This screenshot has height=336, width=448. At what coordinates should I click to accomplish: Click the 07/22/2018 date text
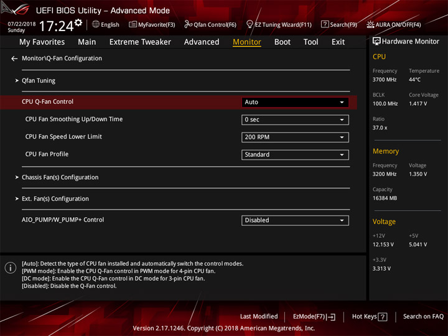22,24
